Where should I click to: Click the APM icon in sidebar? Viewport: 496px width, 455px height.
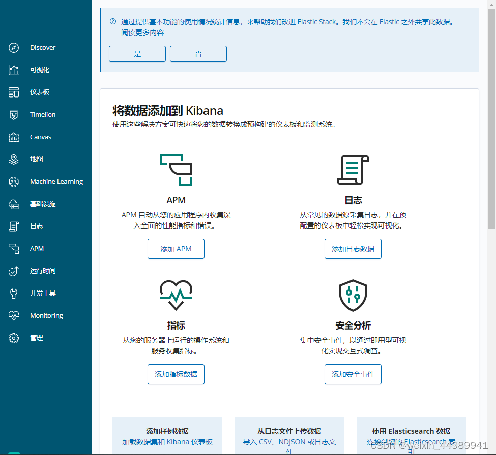point(14,249)
